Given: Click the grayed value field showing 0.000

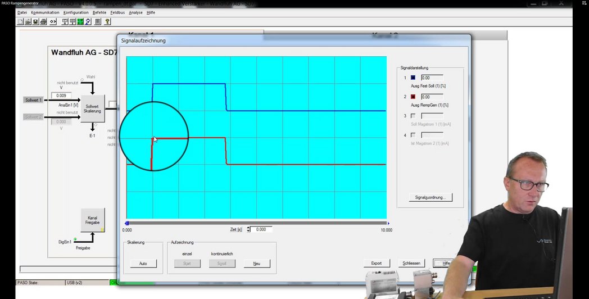Looking at the screenshot, I should coord(61,122).
